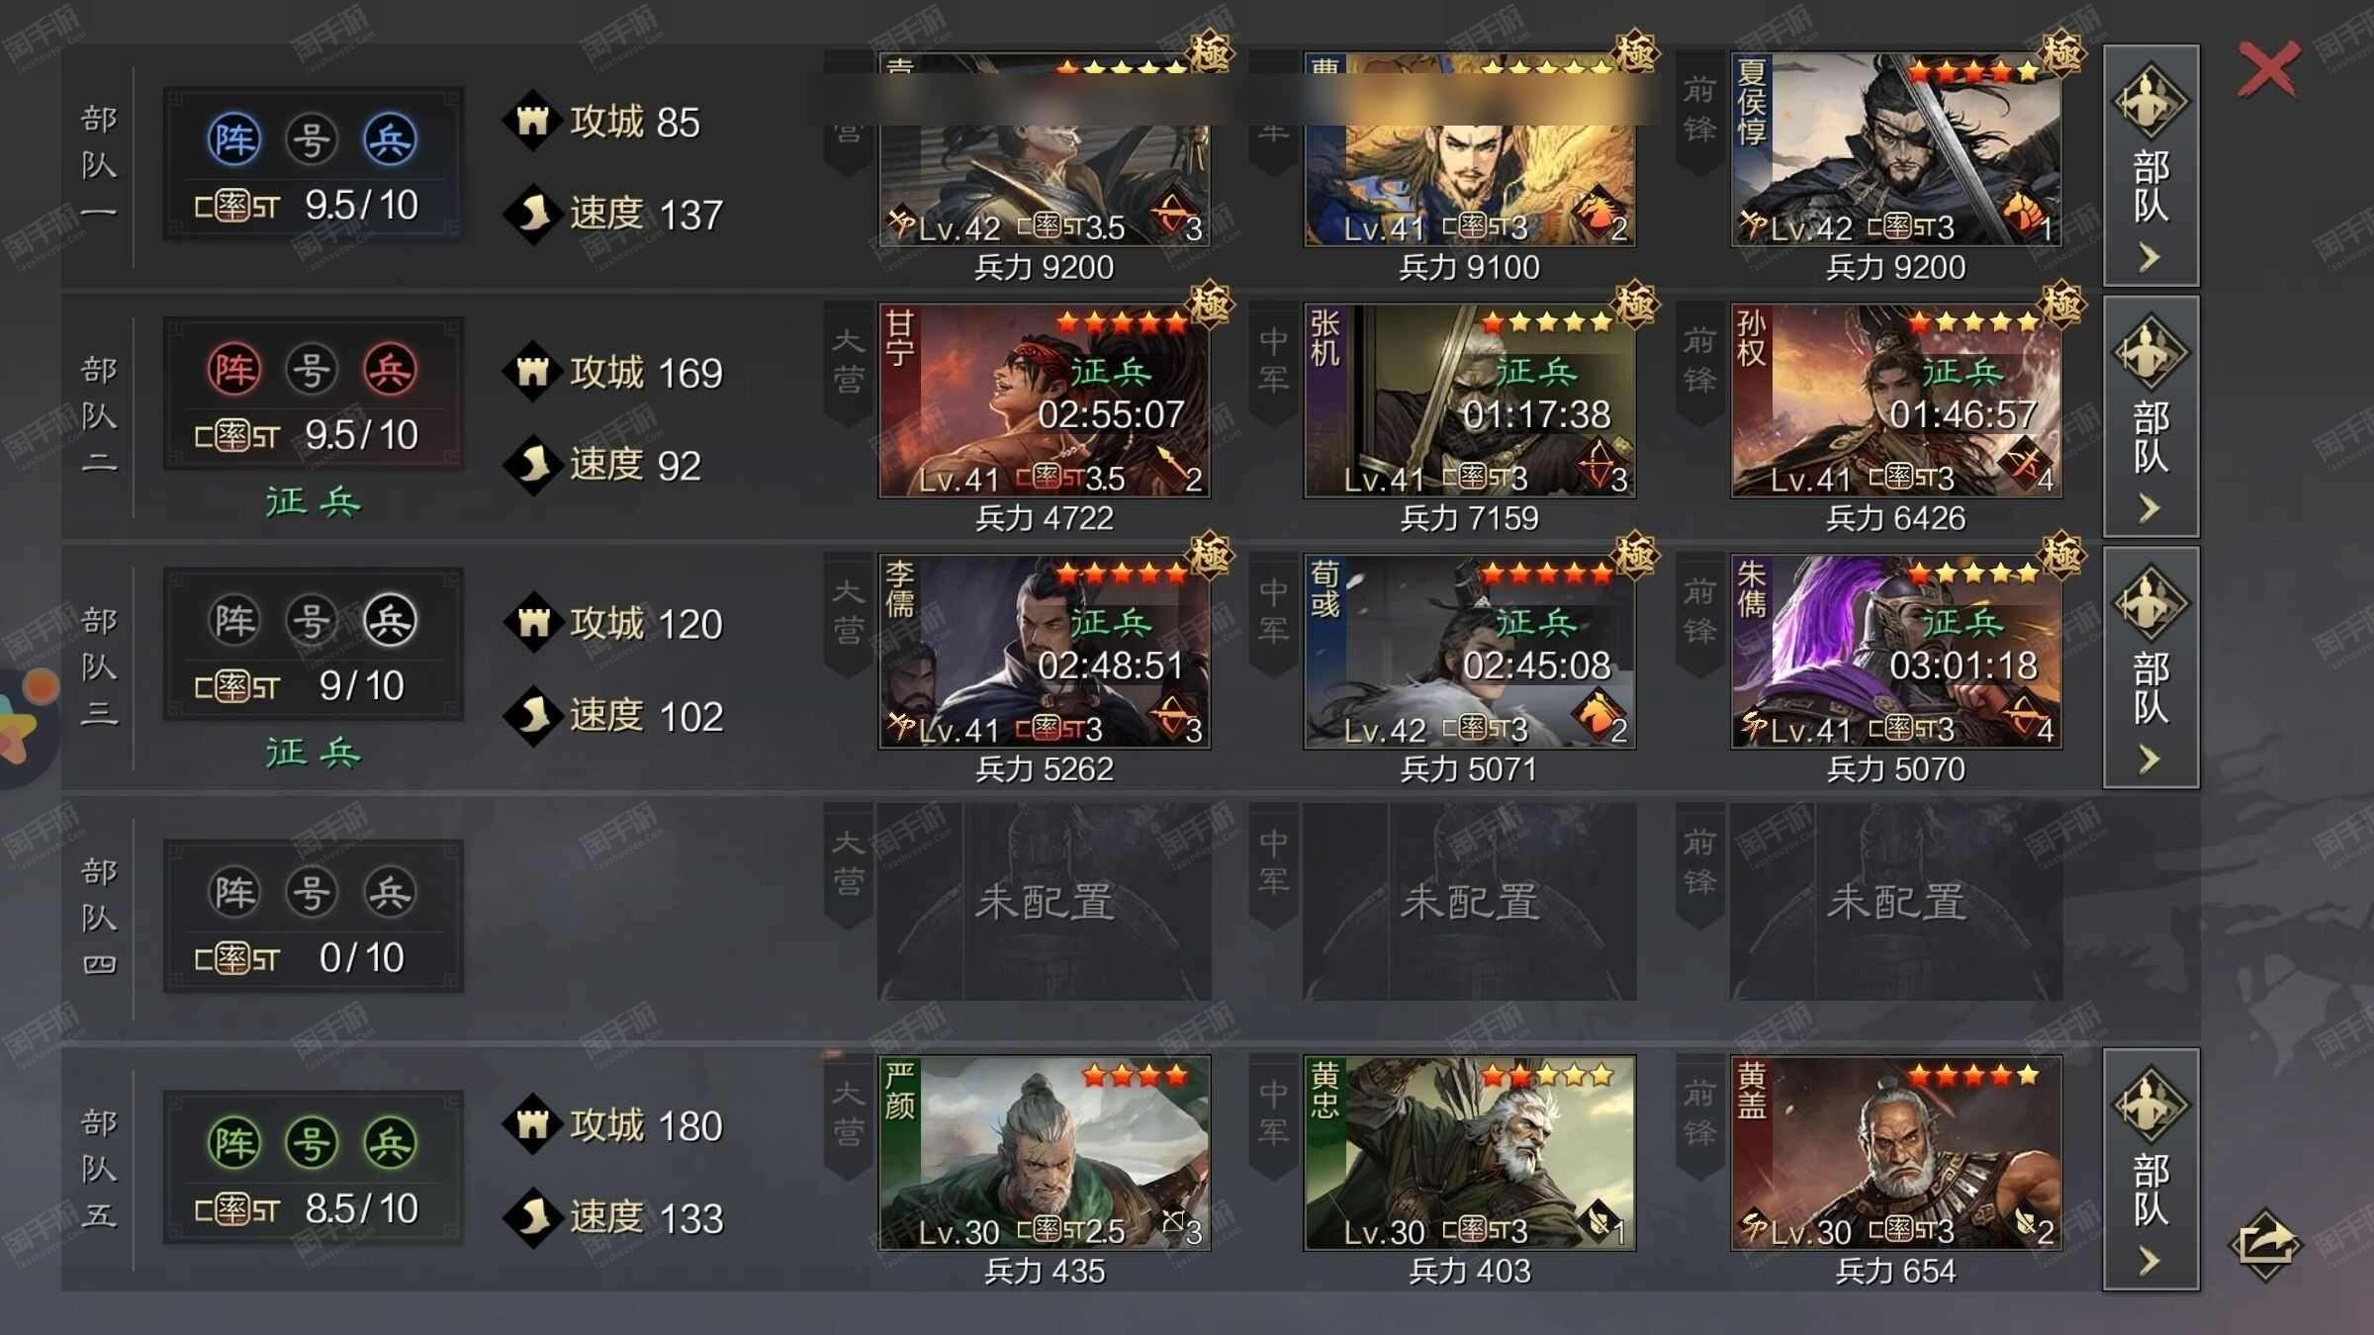The width and height of the screenshot is (2374, 1335).
Task: Toggle the green 号 badge in 部队五
Action: point(312,1143)
